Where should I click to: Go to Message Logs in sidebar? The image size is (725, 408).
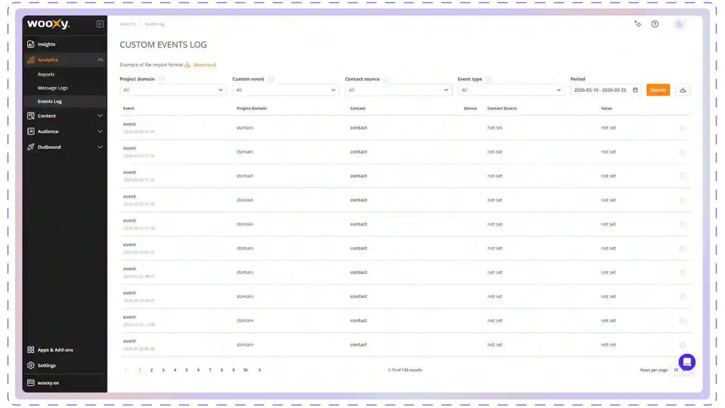pos(53,88)
